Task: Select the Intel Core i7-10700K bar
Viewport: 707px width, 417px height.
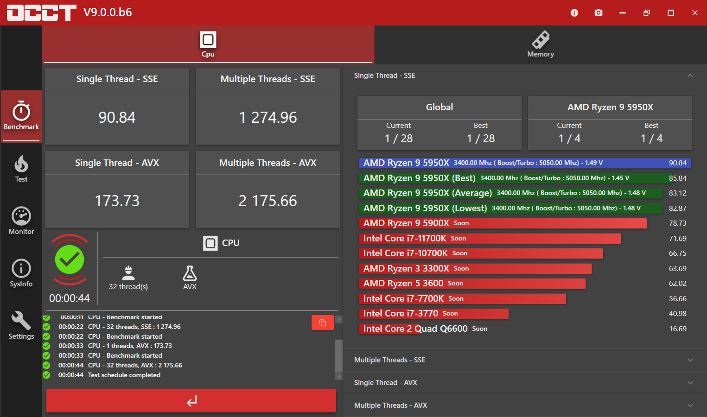Action: point(481,253)
